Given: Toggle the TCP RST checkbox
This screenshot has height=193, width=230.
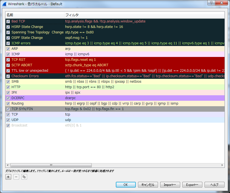Looking at the screenshot, I should [x=8, y=60].
